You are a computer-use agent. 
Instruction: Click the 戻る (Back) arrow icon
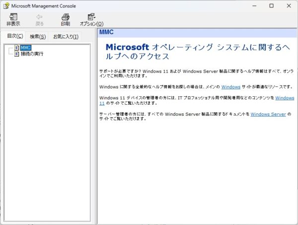(x=39, y=17)
